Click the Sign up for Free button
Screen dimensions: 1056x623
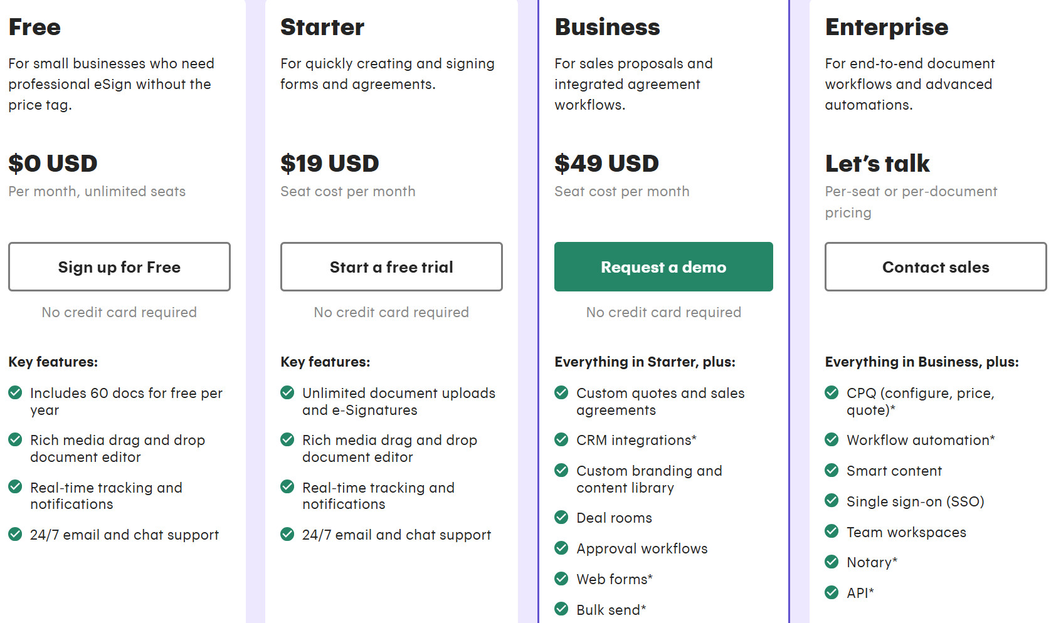tap(119, 267)
